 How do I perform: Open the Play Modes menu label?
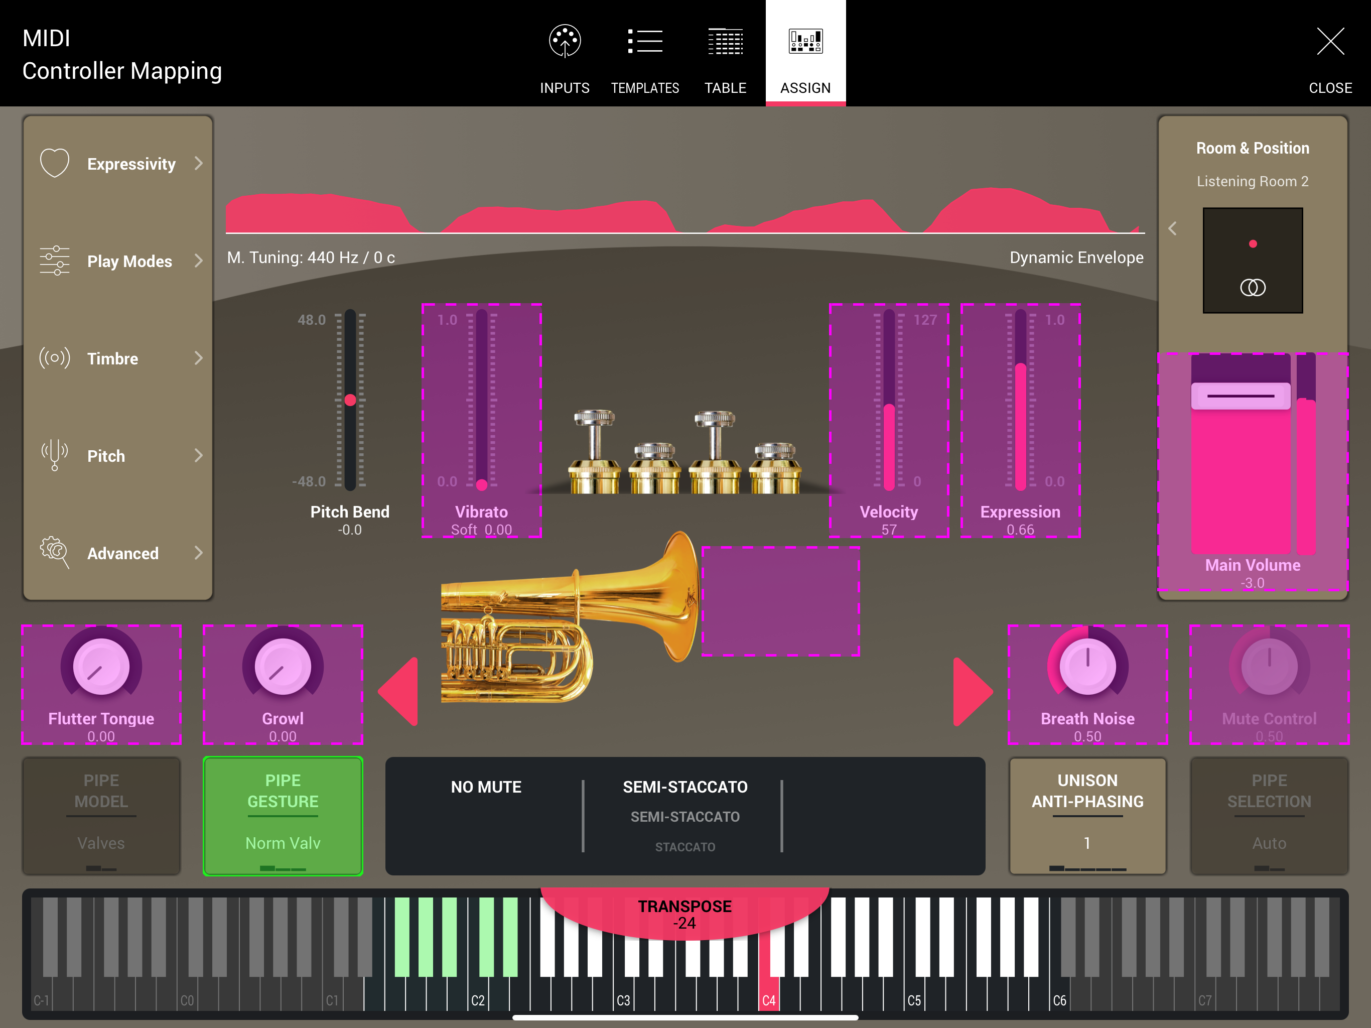tap(129, 261)
